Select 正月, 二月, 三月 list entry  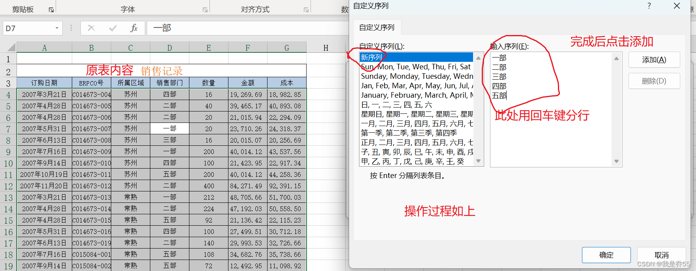coord(416,142)
